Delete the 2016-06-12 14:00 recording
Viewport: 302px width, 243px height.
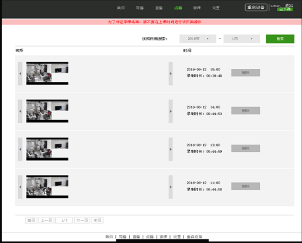[x=246, y=110]
